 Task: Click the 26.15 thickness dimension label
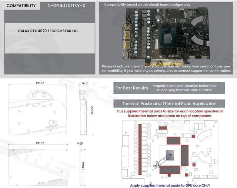click(x=85, y=83)
